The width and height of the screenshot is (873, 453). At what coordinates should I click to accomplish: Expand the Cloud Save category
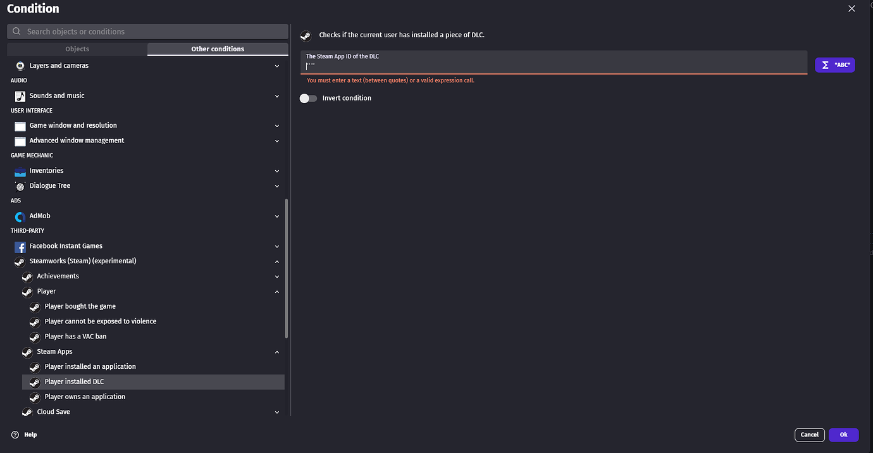pos(276,412)
